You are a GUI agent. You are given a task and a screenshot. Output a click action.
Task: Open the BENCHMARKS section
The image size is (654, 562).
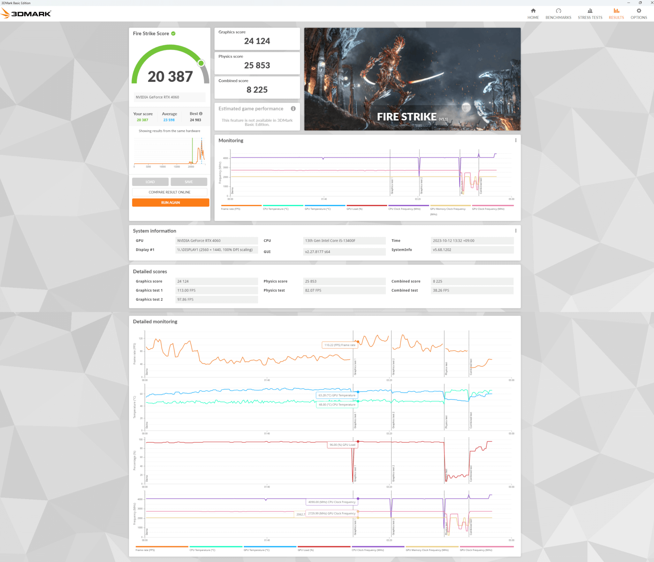pos(558,14)
